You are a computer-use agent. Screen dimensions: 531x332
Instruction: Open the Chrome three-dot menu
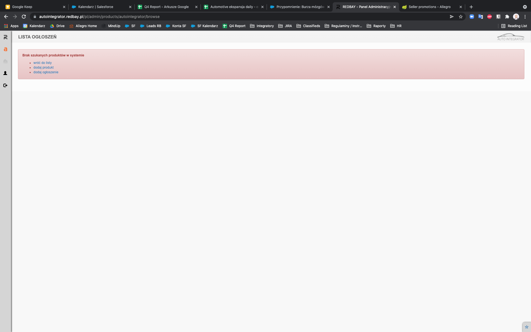tap(525, 17)
